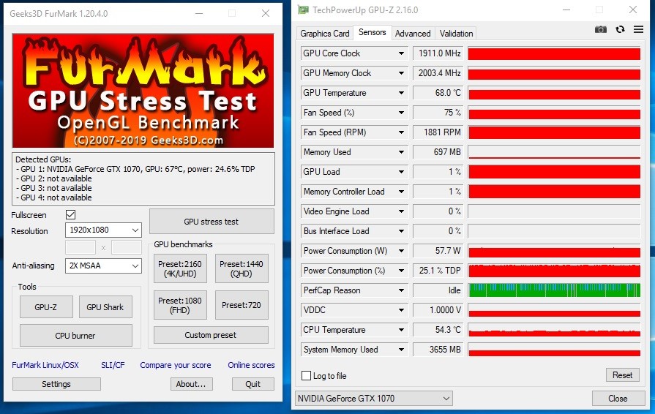Toggle the Fullscreen checkbox in FurMark

pyautogui.click(x=70, y=214)
